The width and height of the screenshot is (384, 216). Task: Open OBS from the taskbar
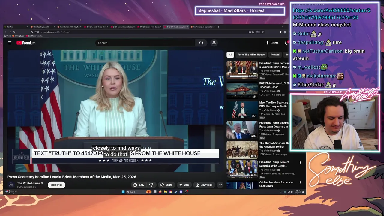(x=186, y=192)
